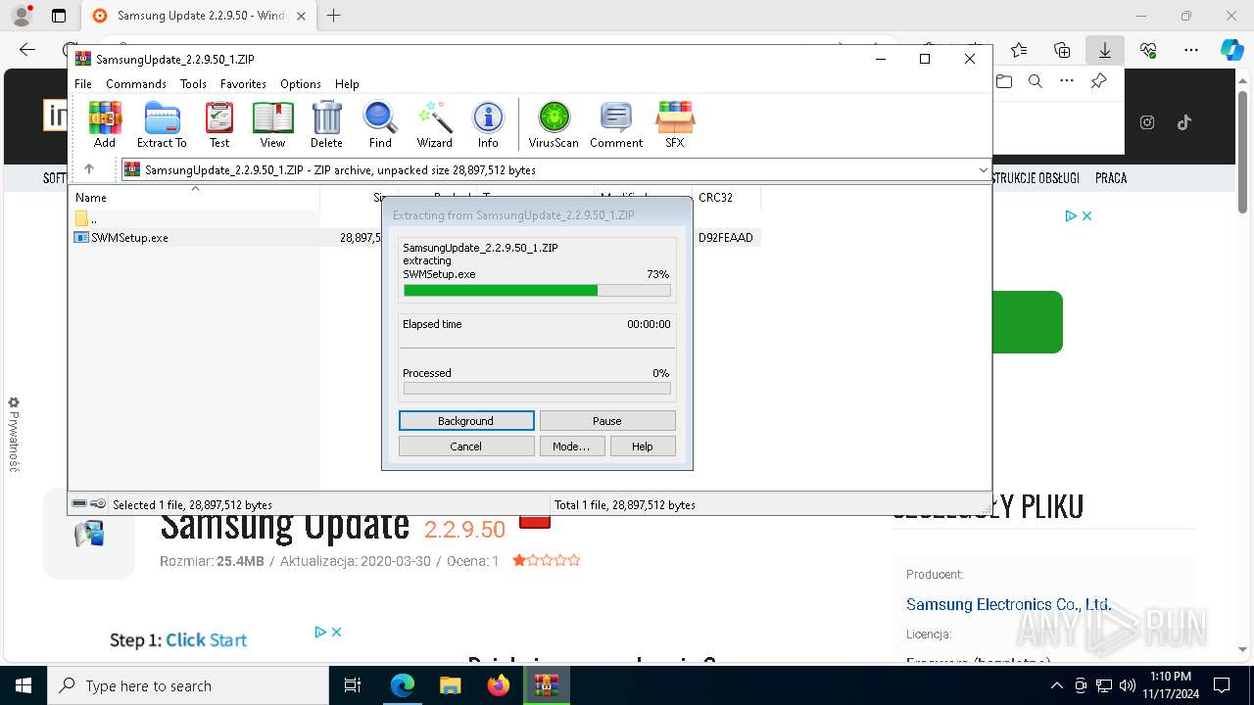Click the Processed total progress bar

point(537,389)
